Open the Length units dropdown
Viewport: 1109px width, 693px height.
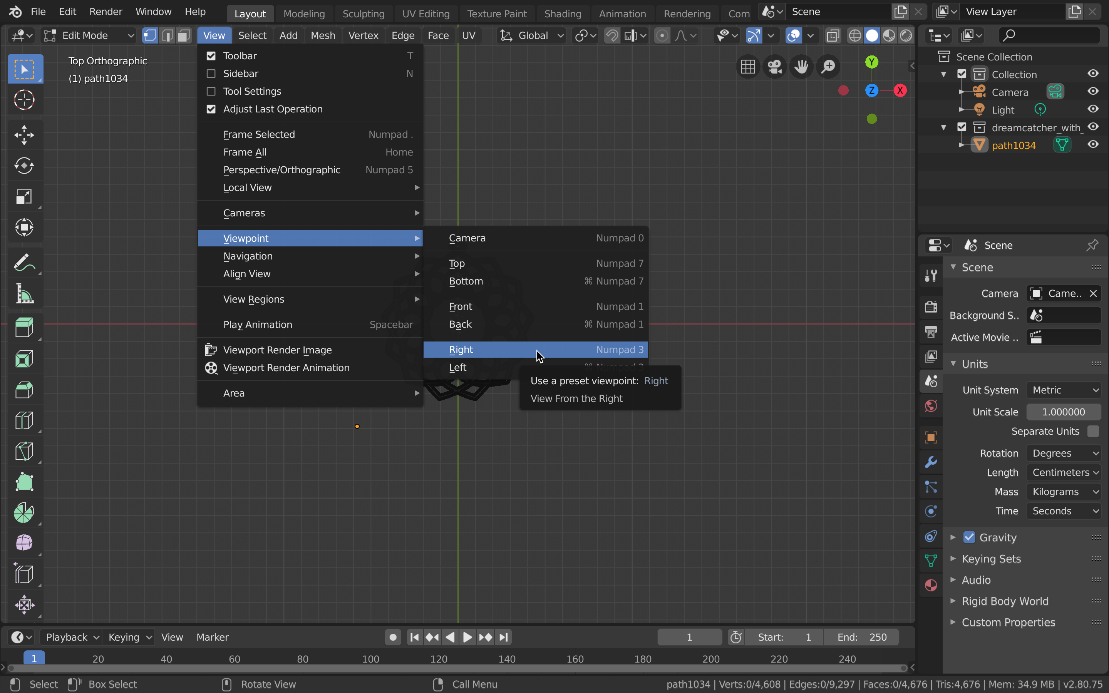click(1064, 472)
